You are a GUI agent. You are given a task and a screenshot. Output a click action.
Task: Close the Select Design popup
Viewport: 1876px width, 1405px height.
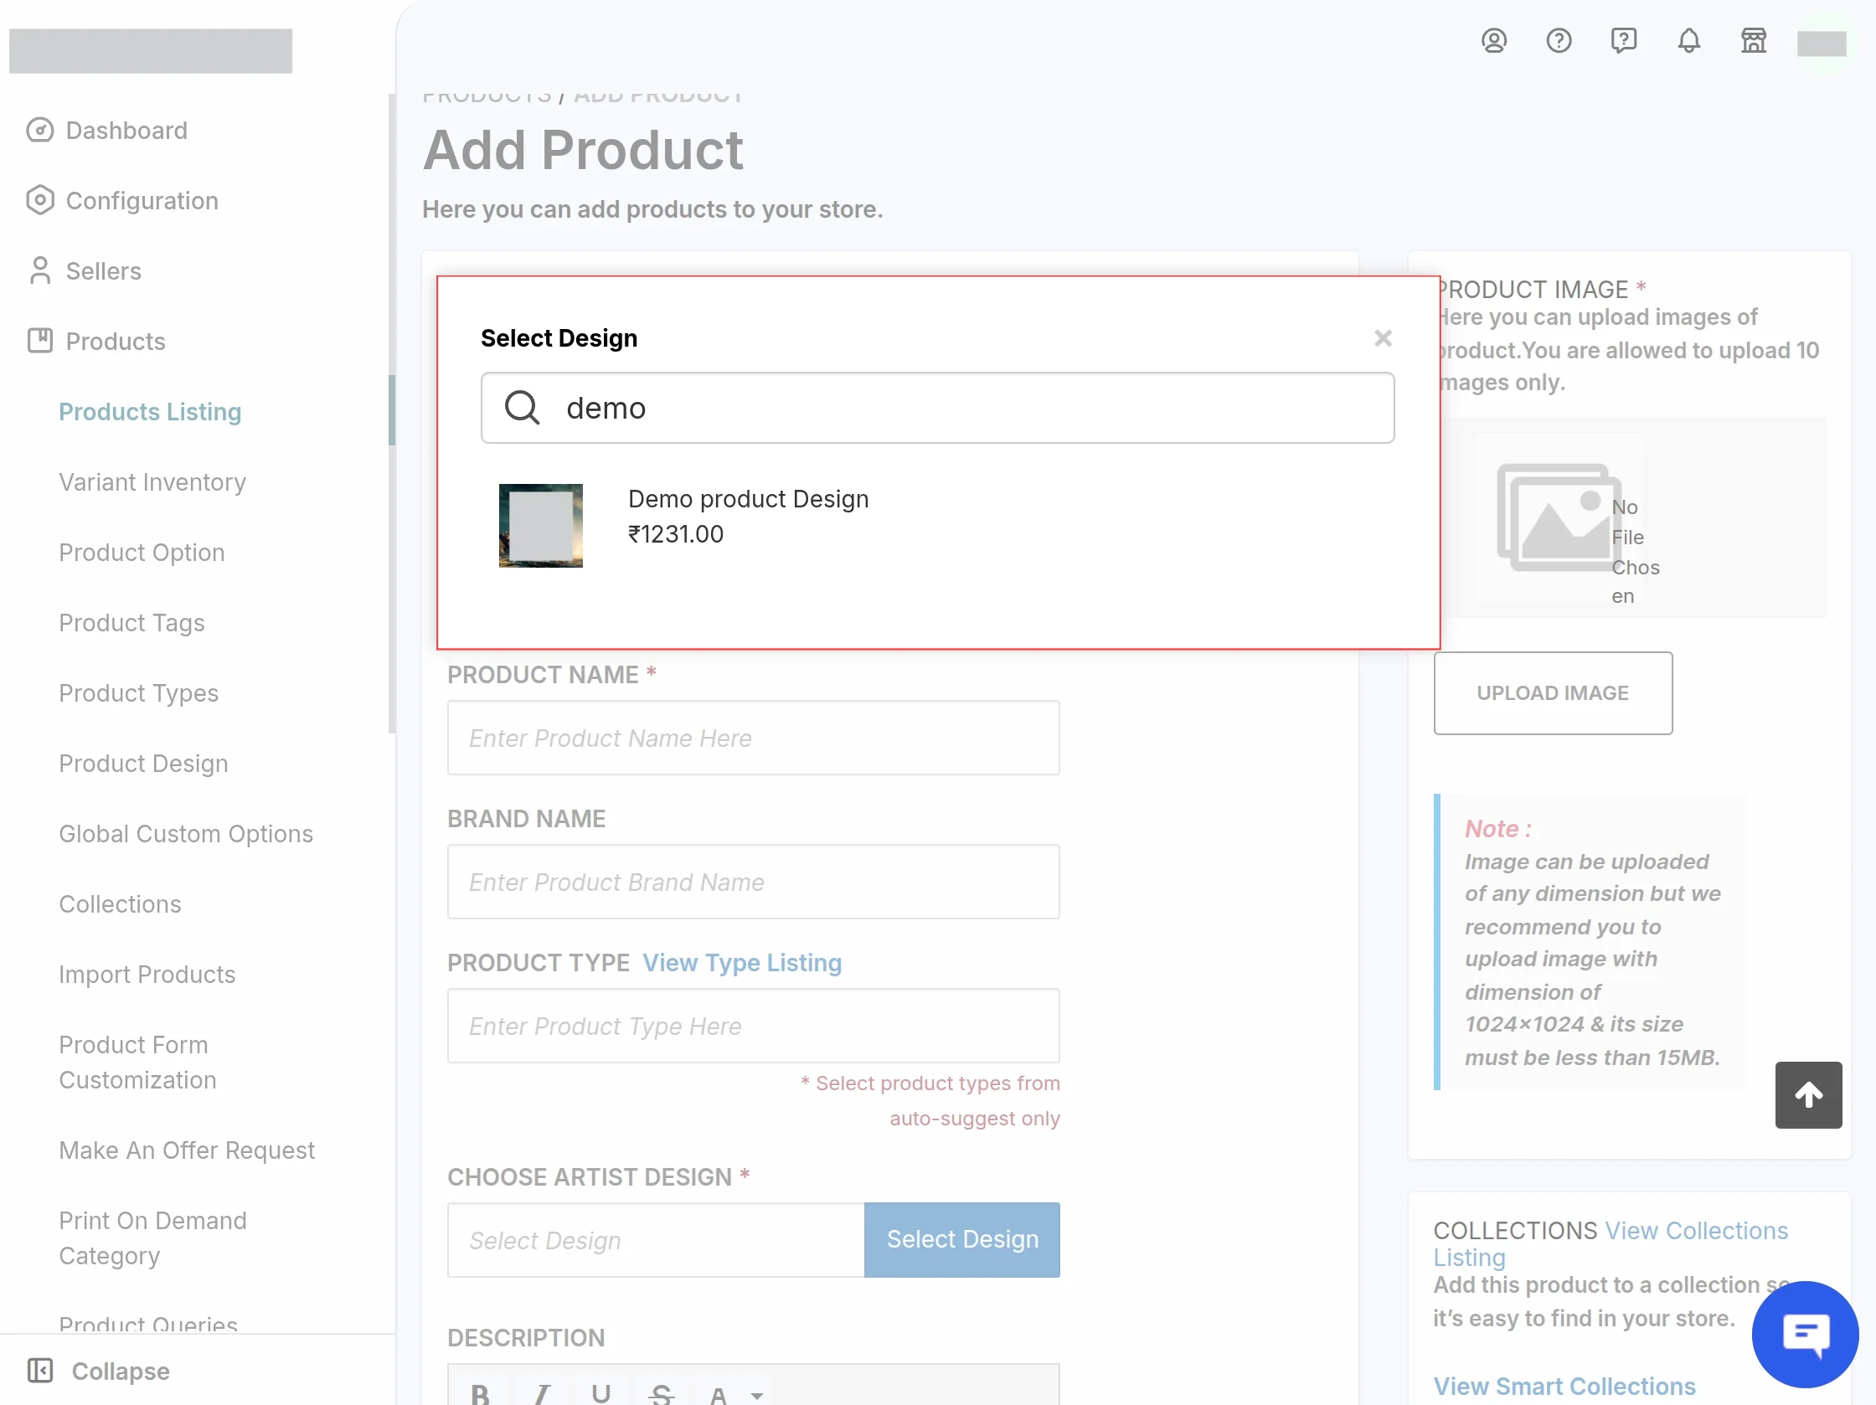pos(1383,338)
